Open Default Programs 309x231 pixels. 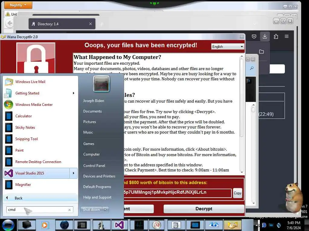coord(97,186)
